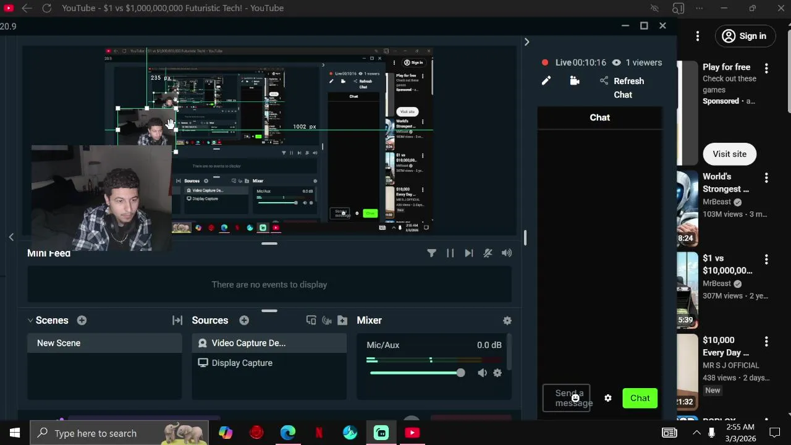Click the Sources guest cam icon
The image size is (791, 445).
tap(327, 320)
